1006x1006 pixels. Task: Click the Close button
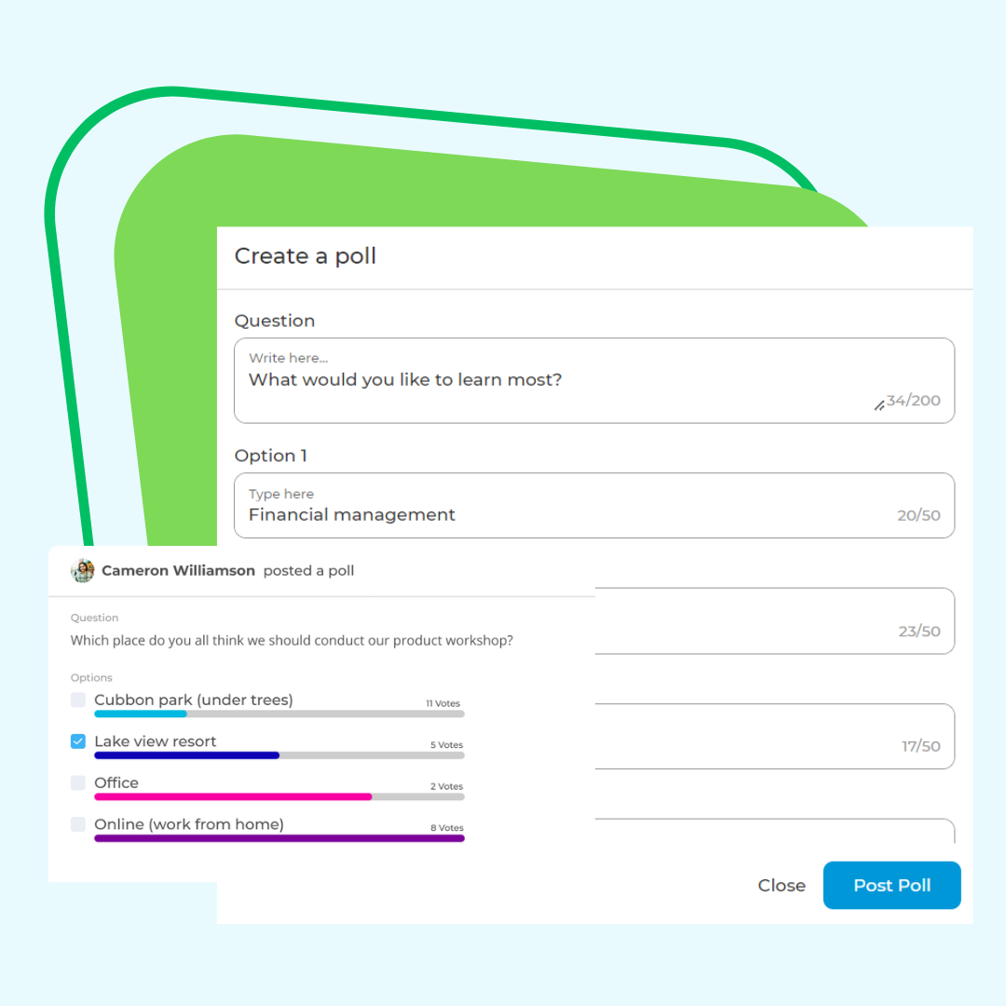click(x=782, y=886)
